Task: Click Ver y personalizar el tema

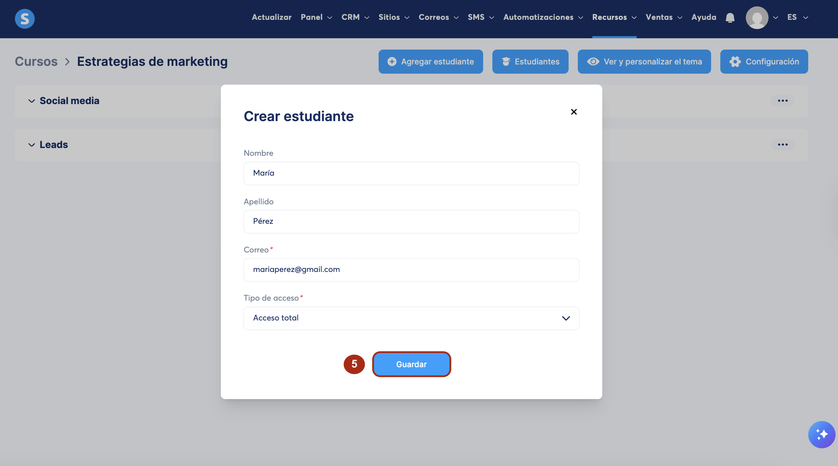Action: coord(644,62)
